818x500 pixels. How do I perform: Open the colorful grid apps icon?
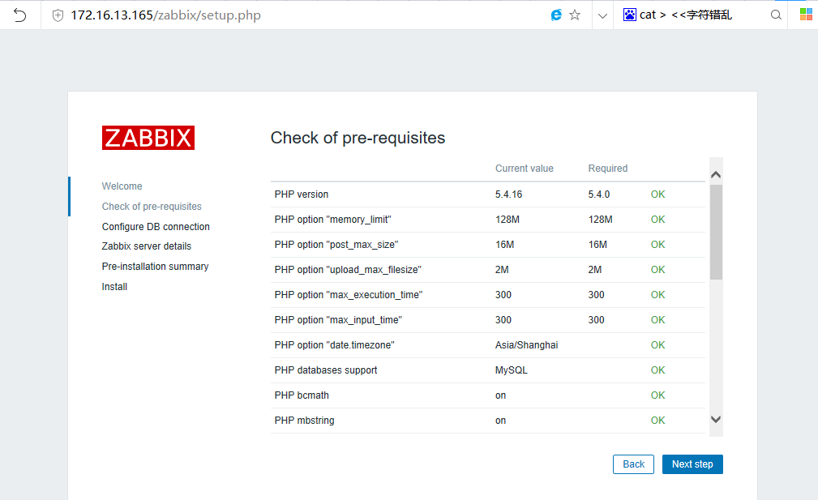(x=806, y=15)
